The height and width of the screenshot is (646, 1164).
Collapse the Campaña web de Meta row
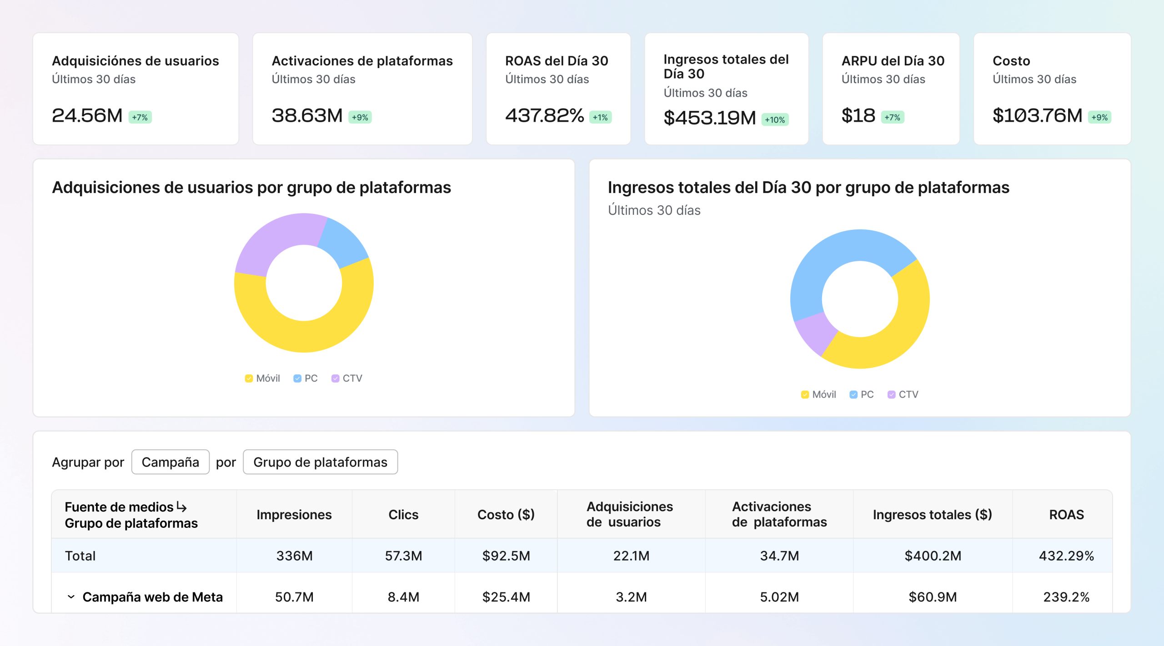coord(71,596)
